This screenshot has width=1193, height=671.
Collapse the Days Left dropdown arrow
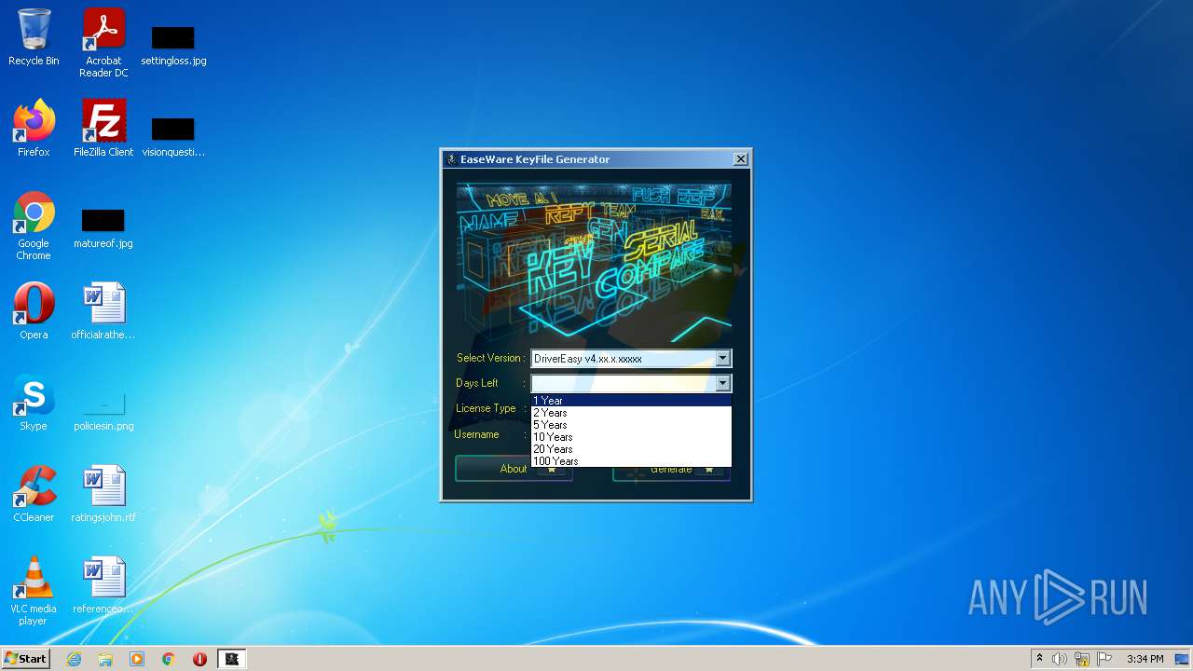tap(723, 383)
